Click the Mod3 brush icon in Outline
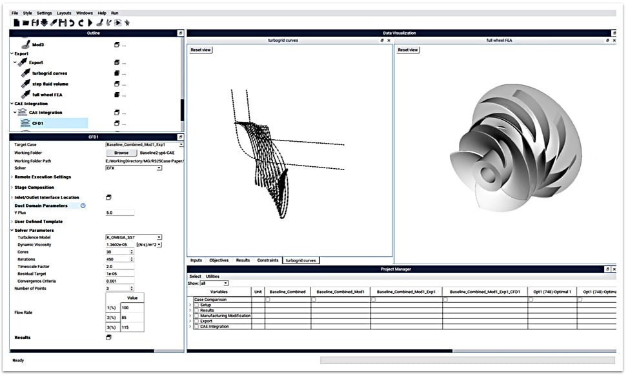 pyautogui.click(x=26, y=44)
